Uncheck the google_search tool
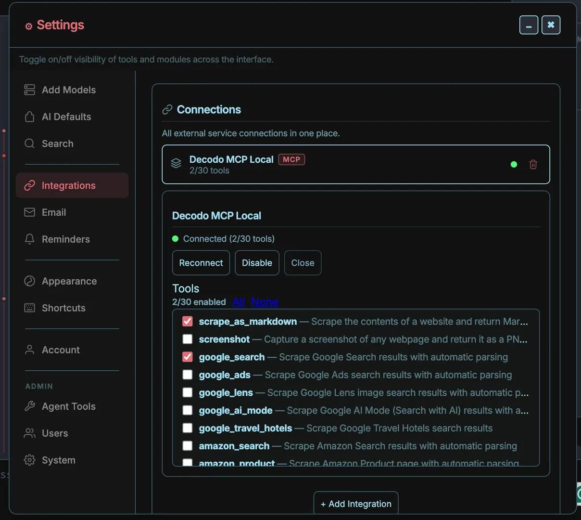This screenshot has height=520, width=581. point(188,357)
